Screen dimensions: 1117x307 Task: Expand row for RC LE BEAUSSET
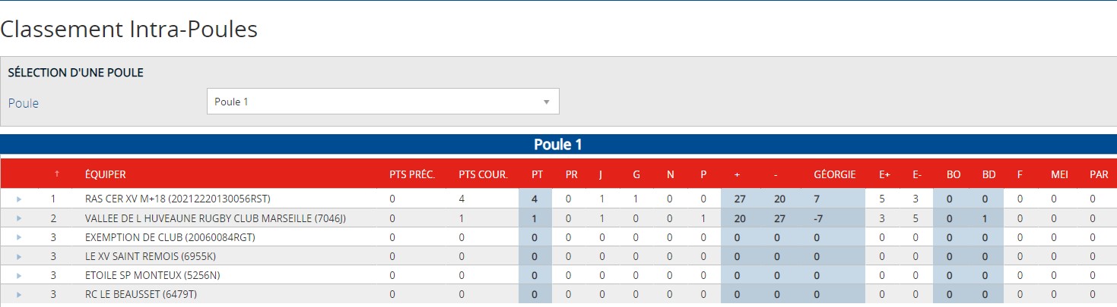(x=19, y=294)
